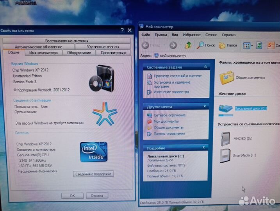Switch to Восстановление системы tab
280x211 pixels.
[x=67, y=41]
